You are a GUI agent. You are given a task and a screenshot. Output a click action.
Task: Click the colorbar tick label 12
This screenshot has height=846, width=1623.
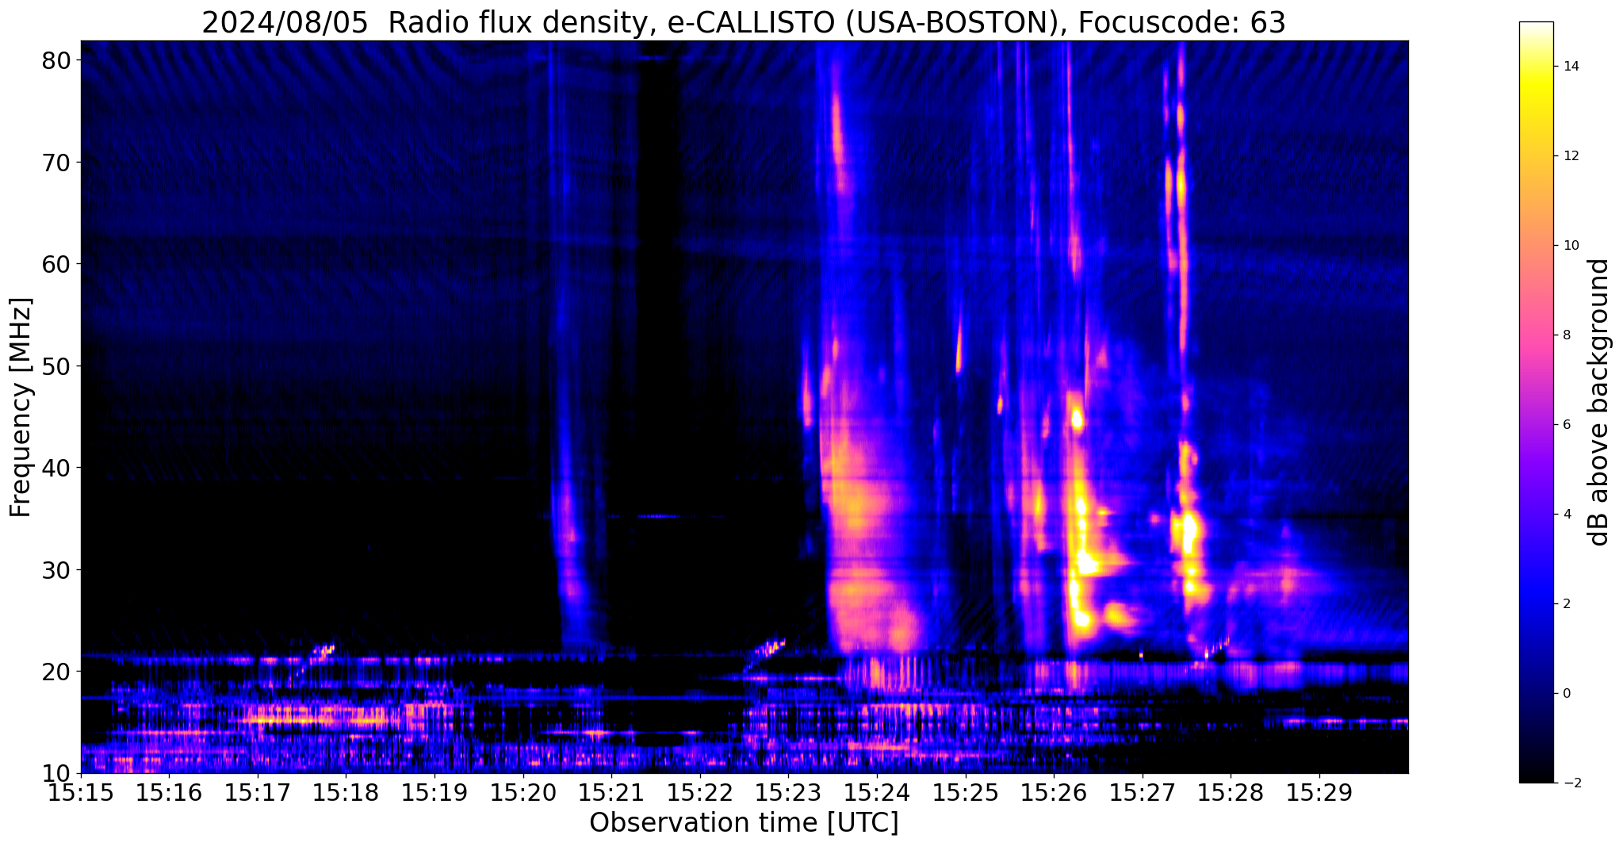1570,156
